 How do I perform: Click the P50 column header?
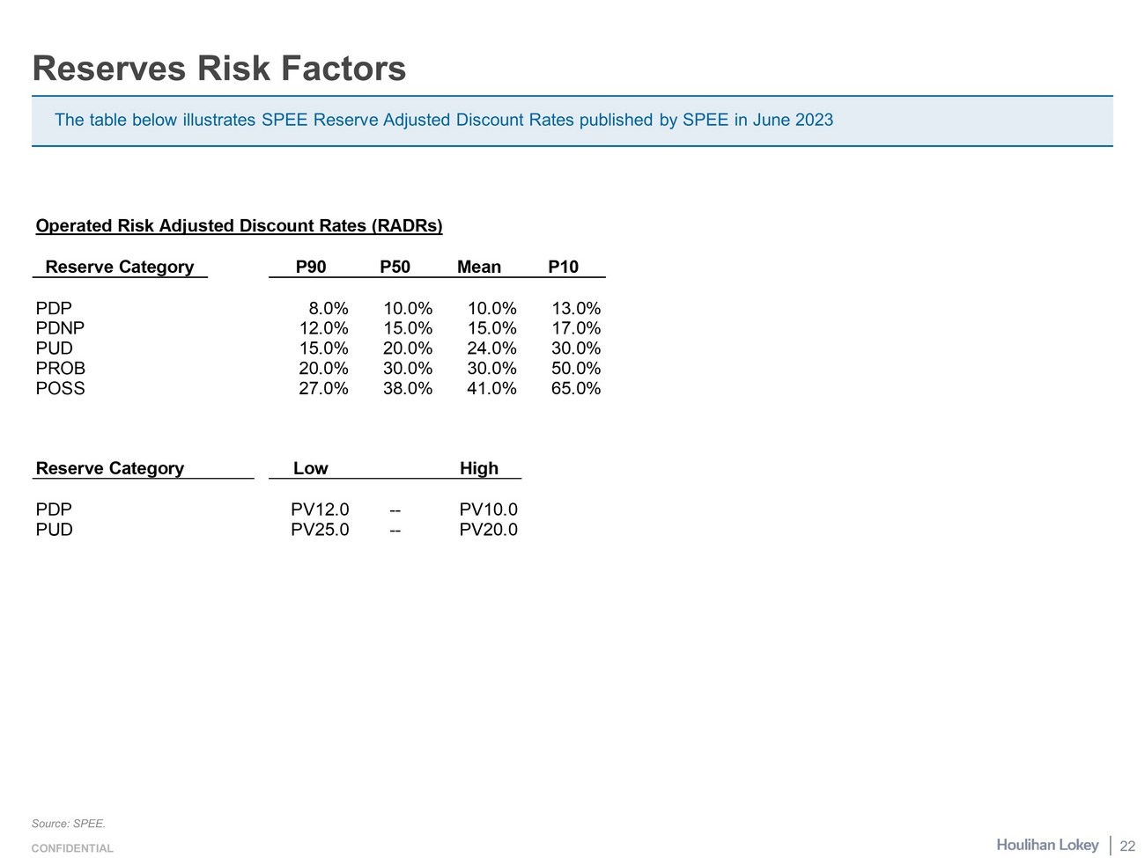[x=395, y=267]
